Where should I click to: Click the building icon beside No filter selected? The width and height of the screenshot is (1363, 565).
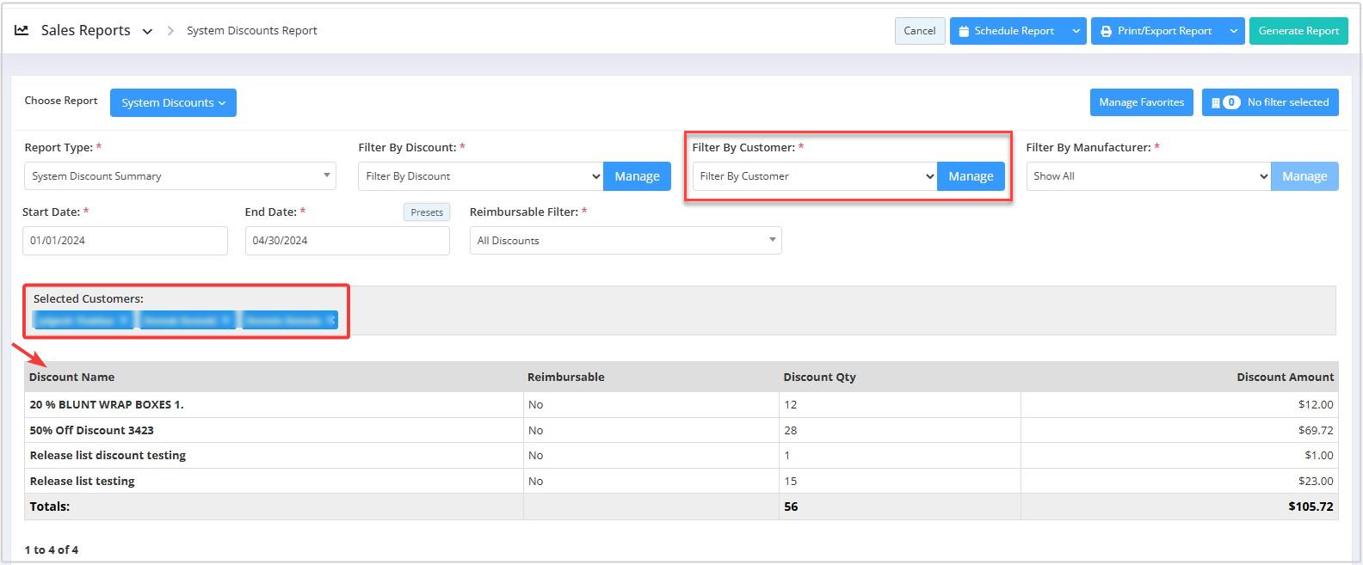click(x=1215, y=102)
